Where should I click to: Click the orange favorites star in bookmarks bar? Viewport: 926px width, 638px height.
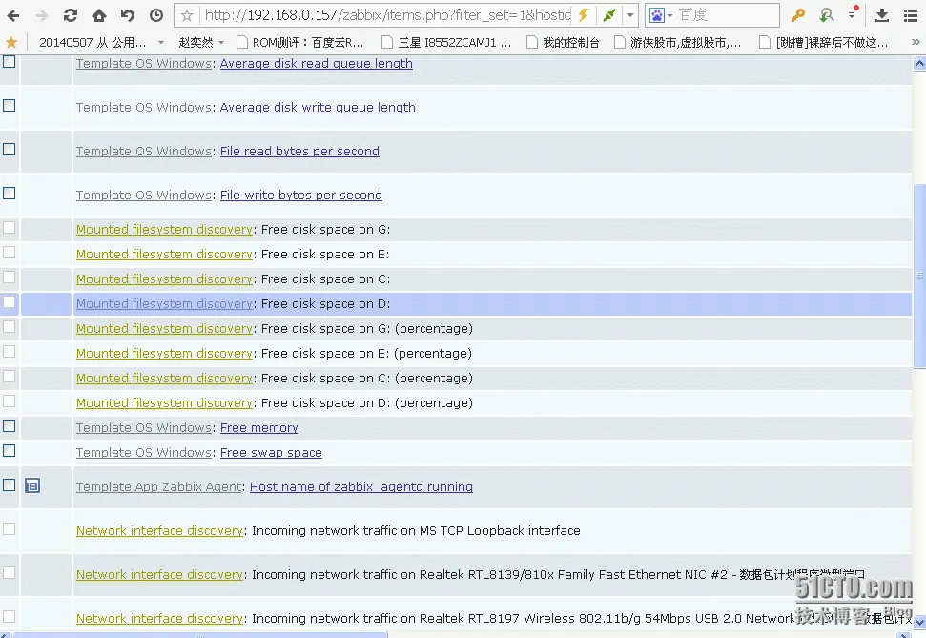pos(11,43)
